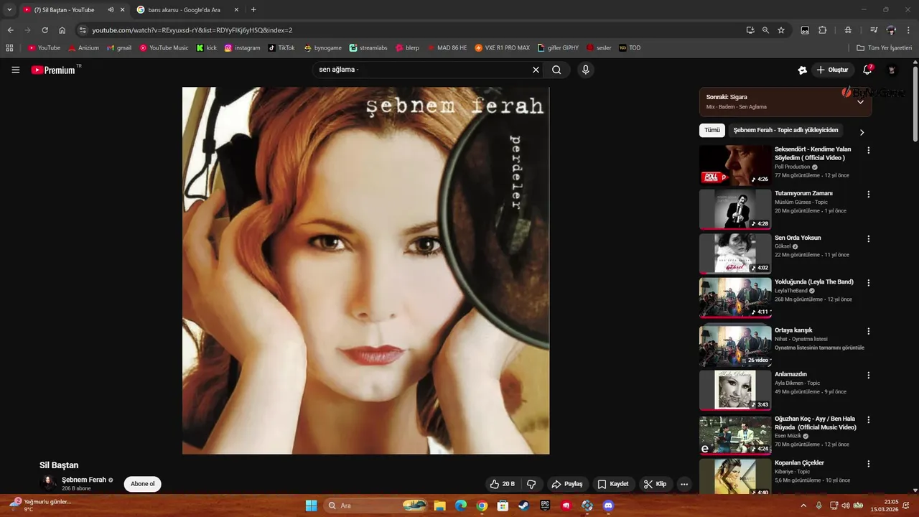The width and height of the screenshot is (919, 517).
Task: Open options menu for Anlamazdın
Action: 868,376
